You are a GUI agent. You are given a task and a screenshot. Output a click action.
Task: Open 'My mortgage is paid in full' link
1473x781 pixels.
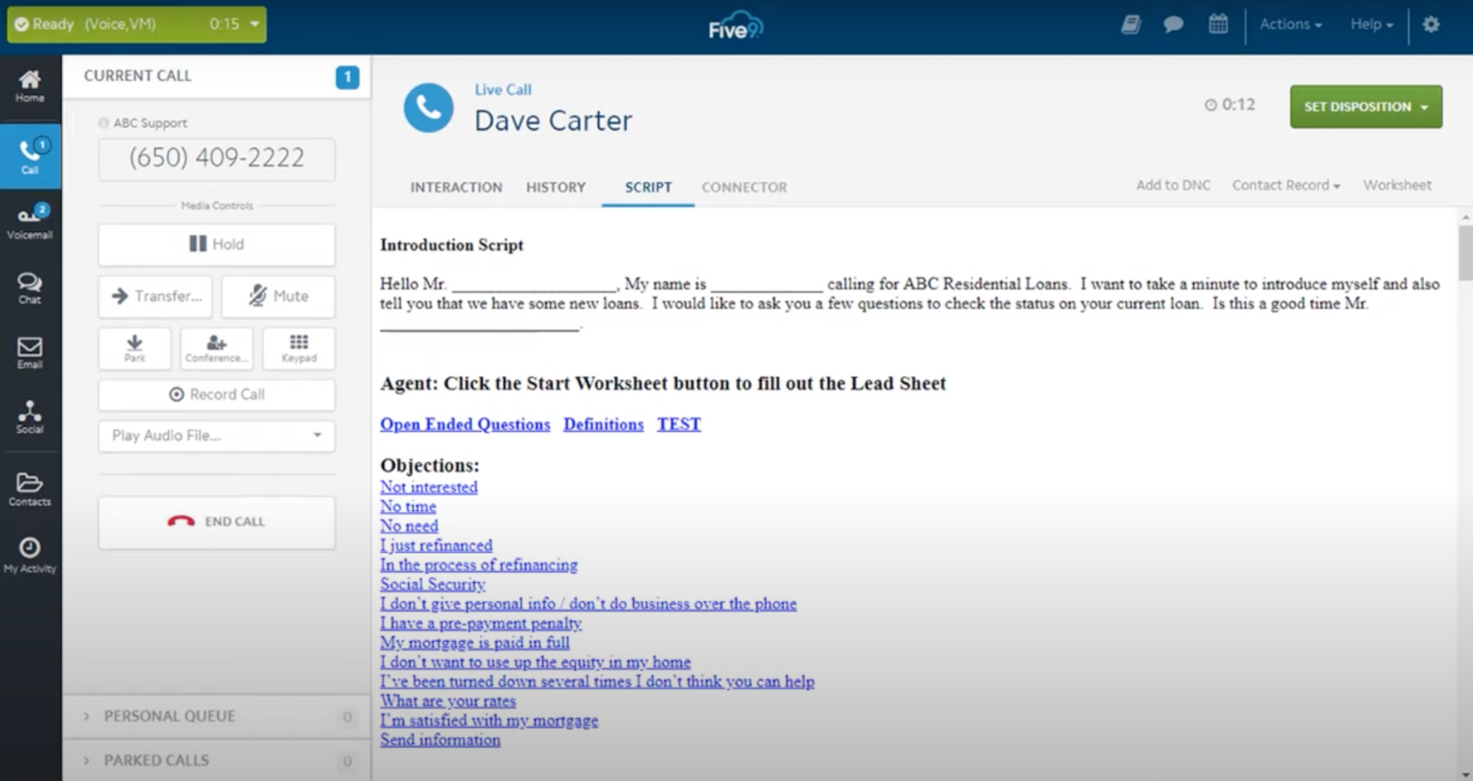(x=475, y=643)
